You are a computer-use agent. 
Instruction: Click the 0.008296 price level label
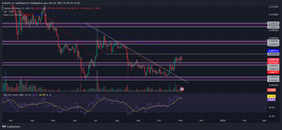(273, 41)
